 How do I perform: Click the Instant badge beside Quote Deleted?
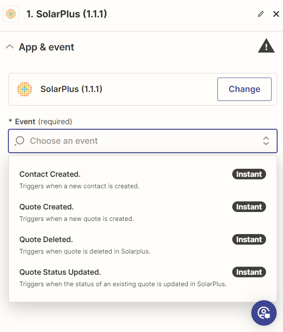coord(249,239)
